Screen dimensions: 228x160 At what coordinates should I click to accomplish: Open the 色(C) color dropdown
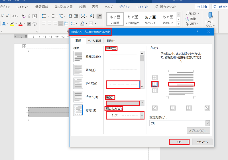(142, 103)
